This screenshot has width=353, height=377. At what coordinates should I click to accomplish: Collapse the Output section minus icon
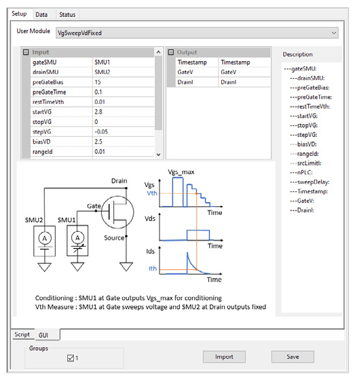tap(170, 52)
